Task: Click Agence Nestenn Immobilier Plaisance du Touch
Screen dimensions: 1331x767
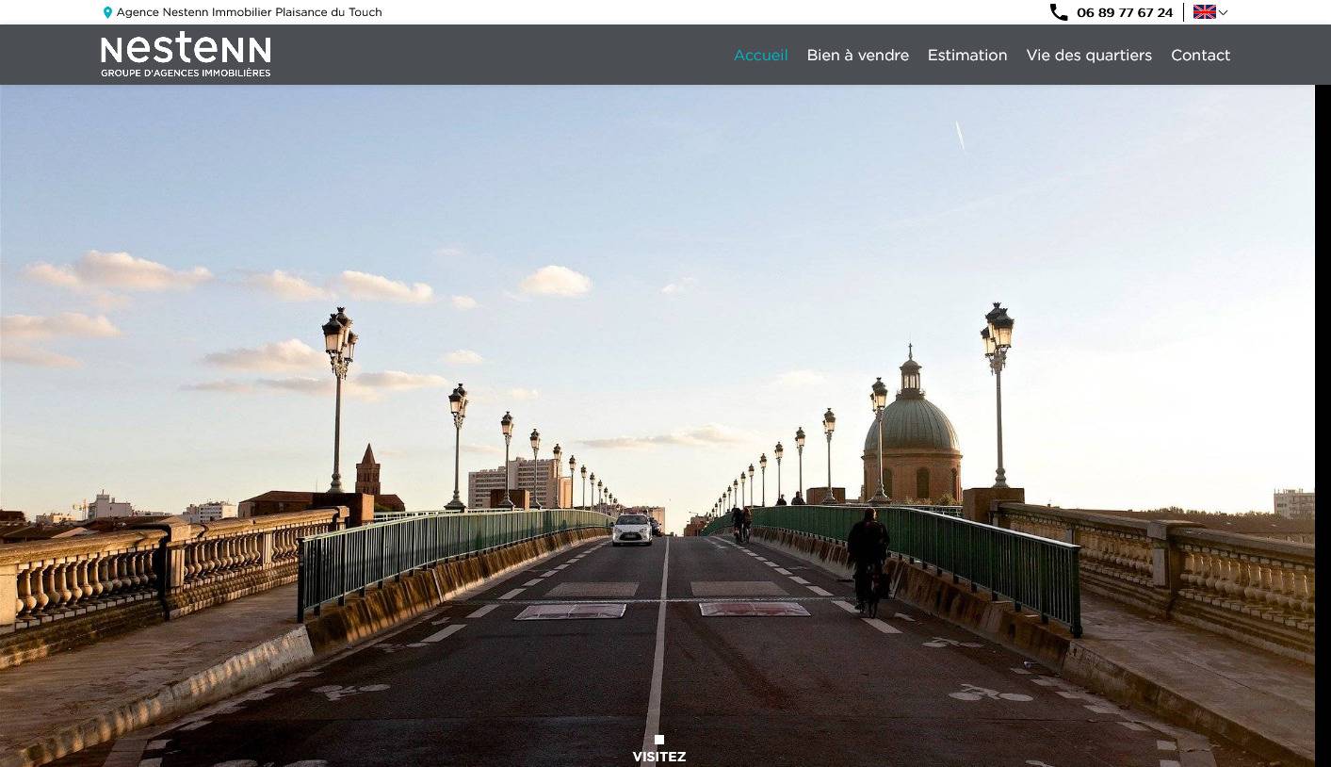Action: tap(250, 12)
